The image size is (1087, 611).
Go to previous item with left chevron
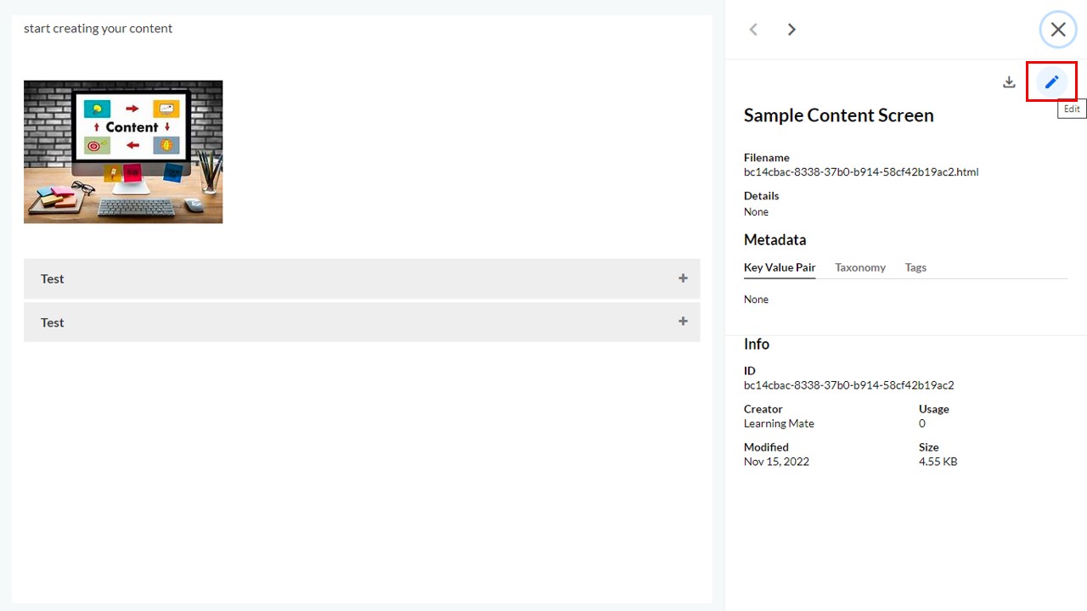point(753,30)
